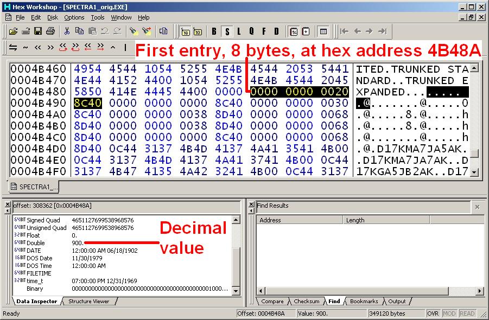Cut selection with the scissors icon
Screen dimensions: 489x320
(67, 31)
